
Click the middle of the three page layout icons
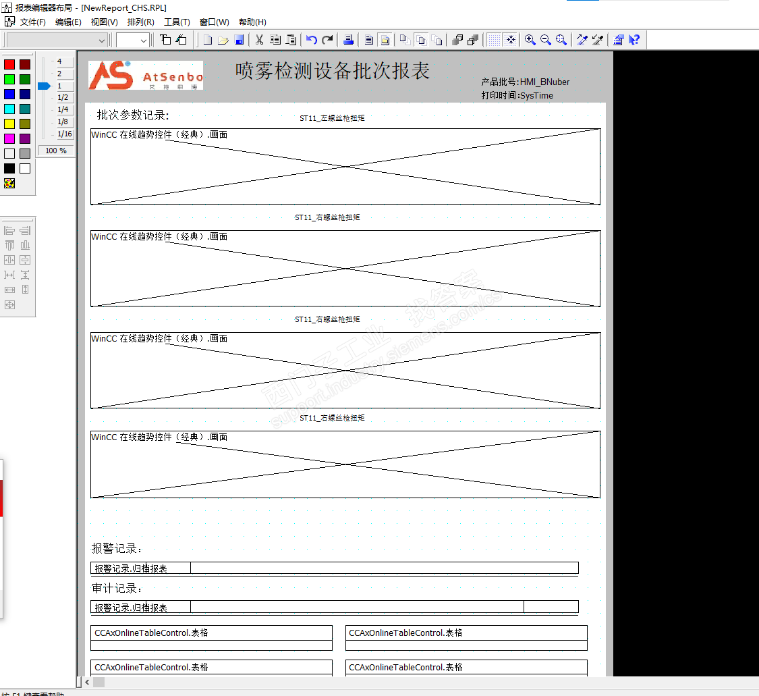point(421,40)
